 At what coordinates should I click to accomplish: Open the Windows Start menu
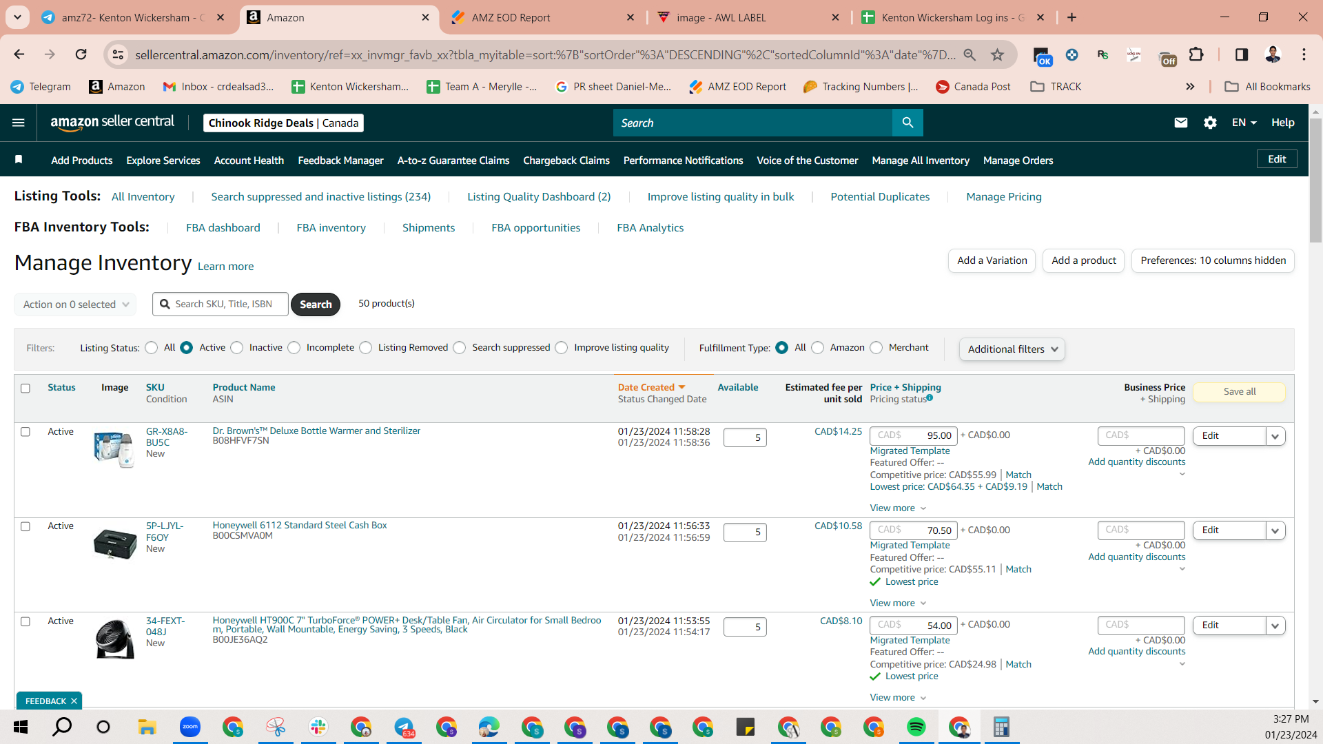coord(21,727)
